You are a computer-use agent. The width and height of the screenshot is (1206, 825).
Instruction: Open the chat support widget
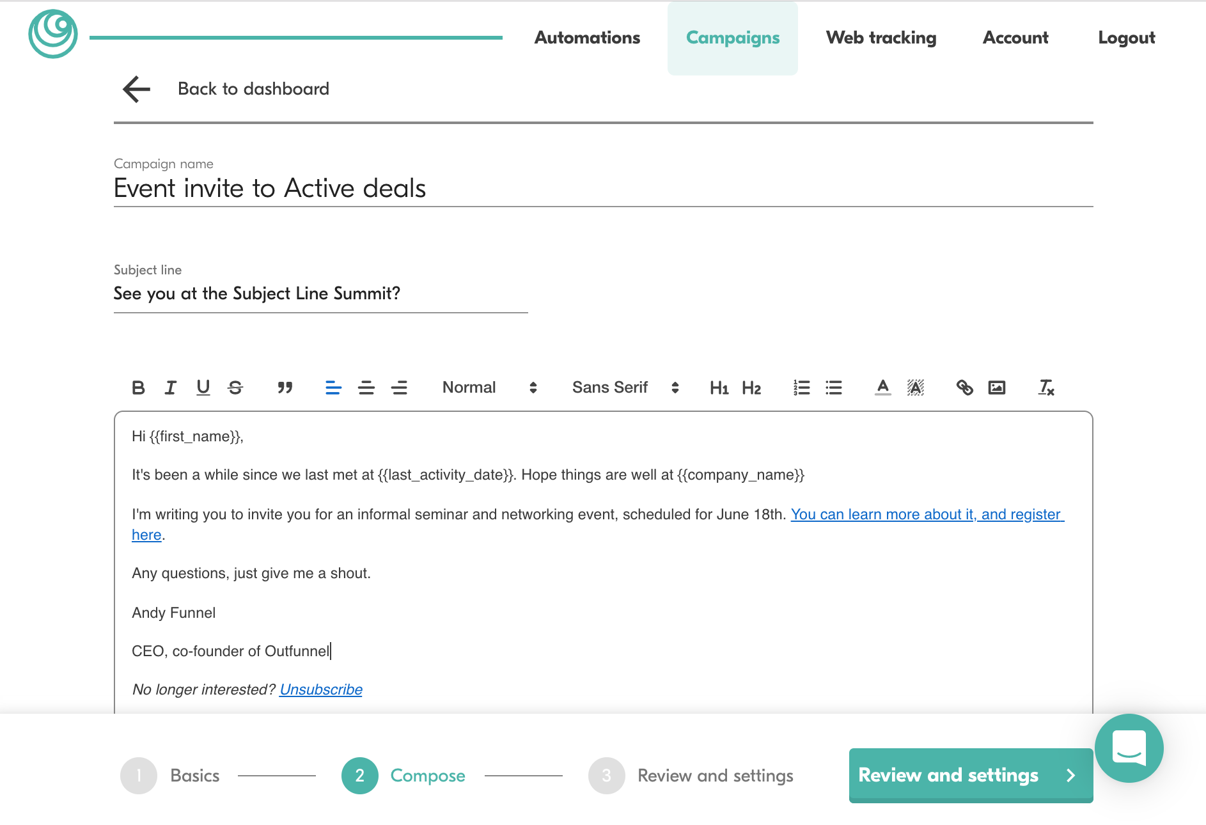click(x=1129, y=748)
